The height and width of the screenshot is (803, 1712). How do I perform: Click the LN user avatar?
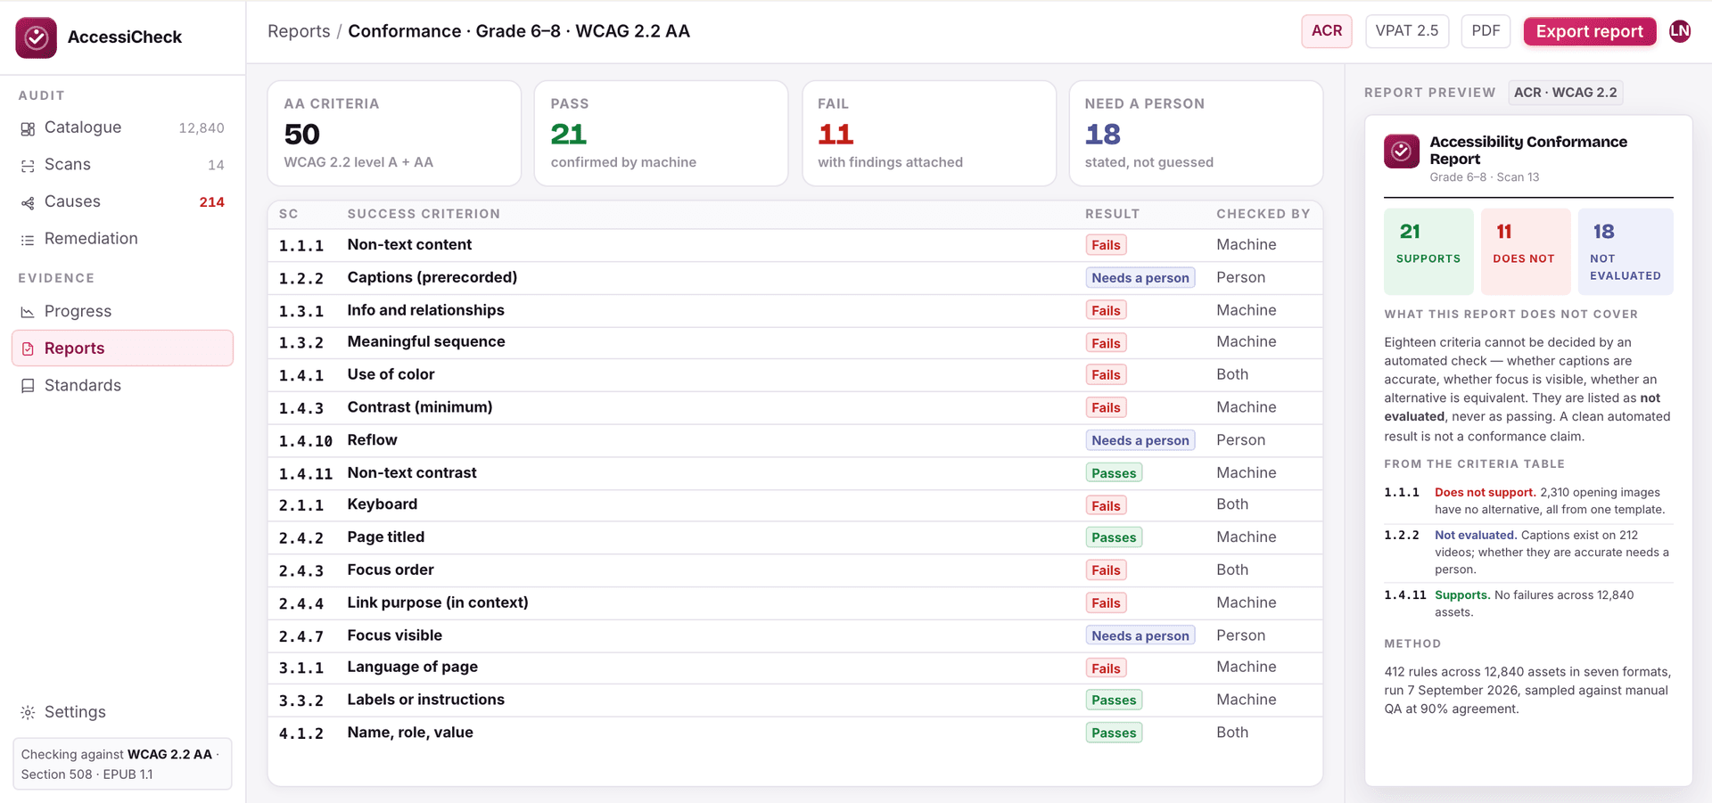(x=1680, y=31)
